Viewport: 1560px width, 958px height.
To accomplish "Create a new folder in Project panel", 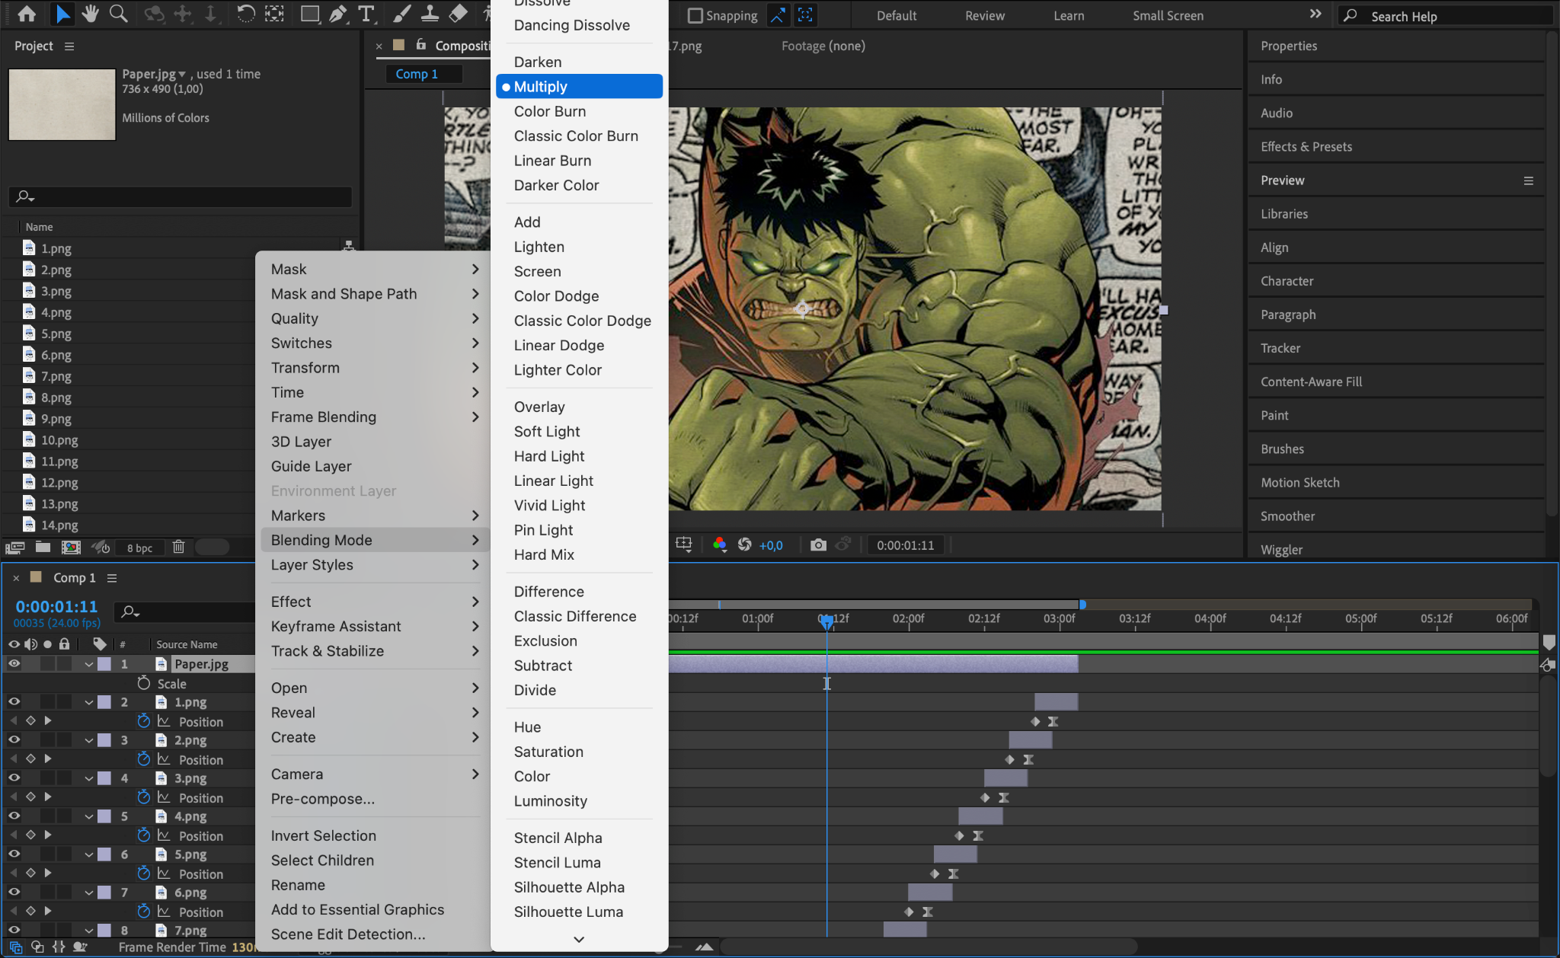I will (x=43, y=547).
